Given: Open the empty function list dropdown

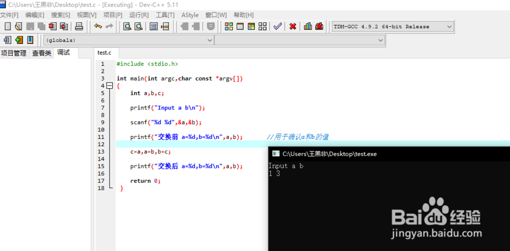Looking at the screenshot, I should 299,40.
